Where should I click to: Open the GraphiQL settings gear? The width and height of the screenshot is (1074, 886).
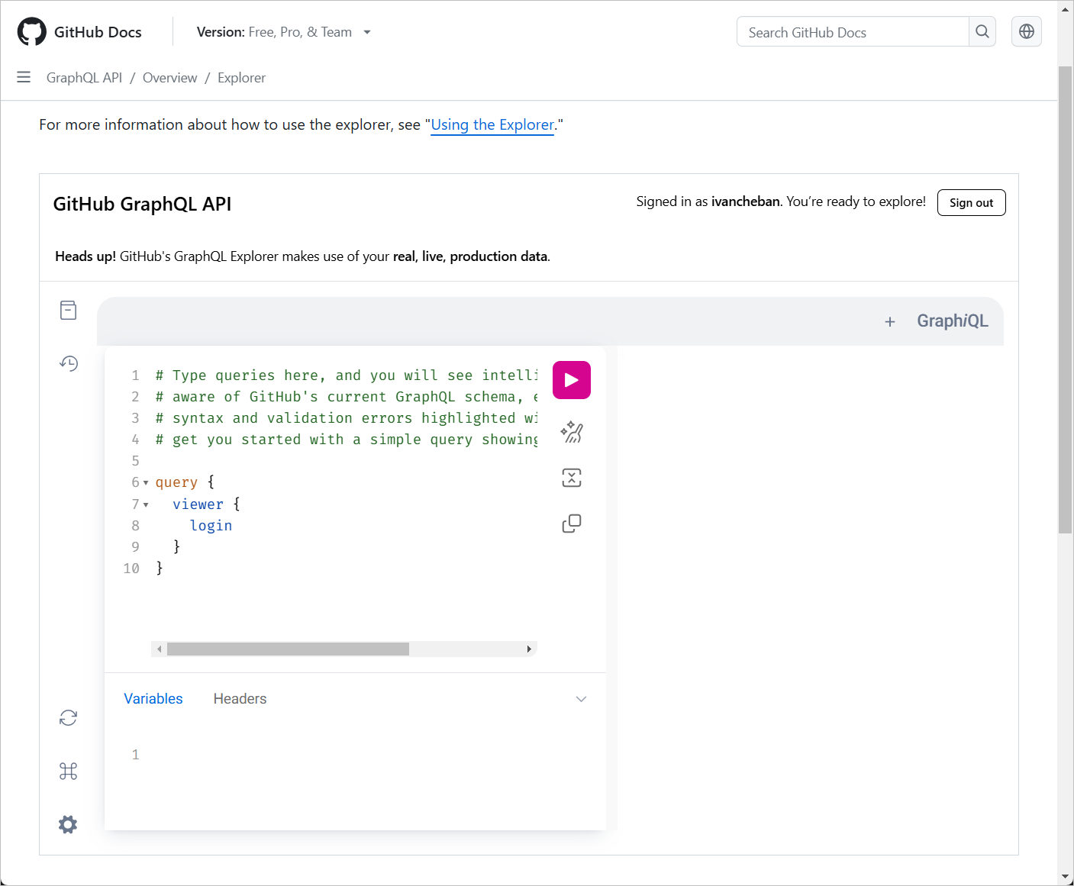tap(68, 824)
